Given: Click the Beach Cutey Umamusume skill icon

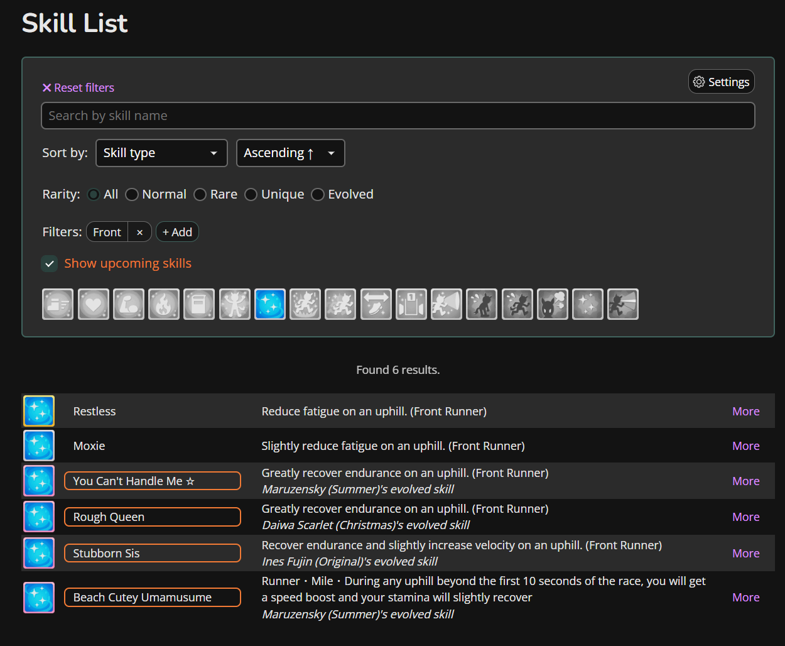Looking at the screenshot, I should coord(39,597).
